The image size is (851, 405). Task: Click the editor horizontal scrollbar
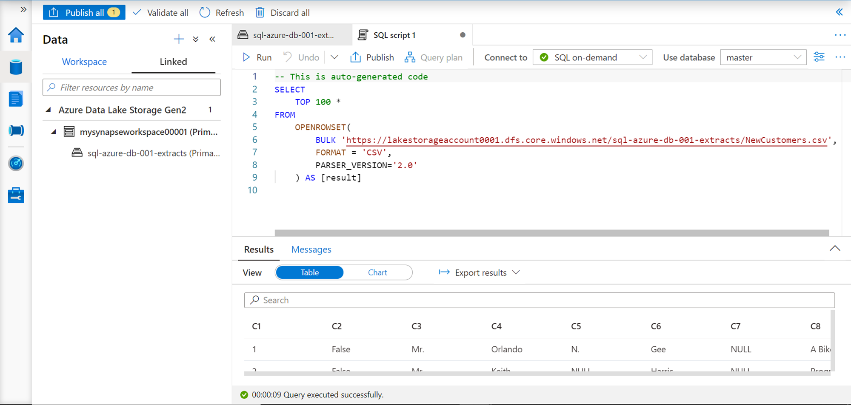551,233
